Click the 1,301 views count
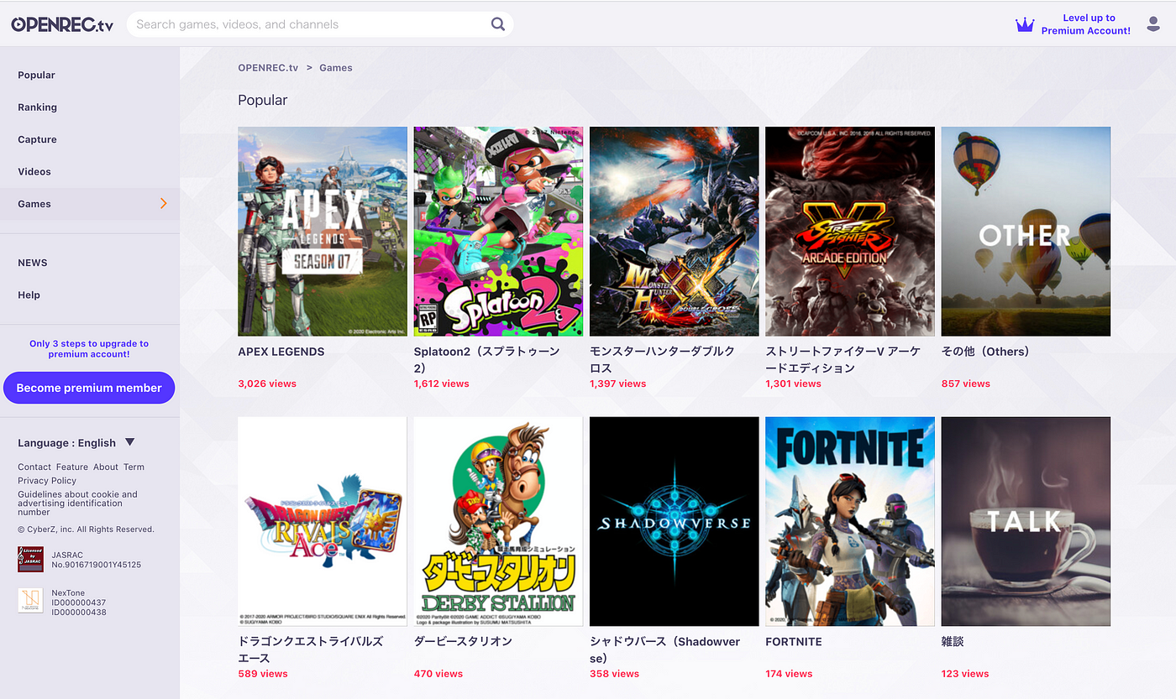1176x699 pixels. point(793,383)
